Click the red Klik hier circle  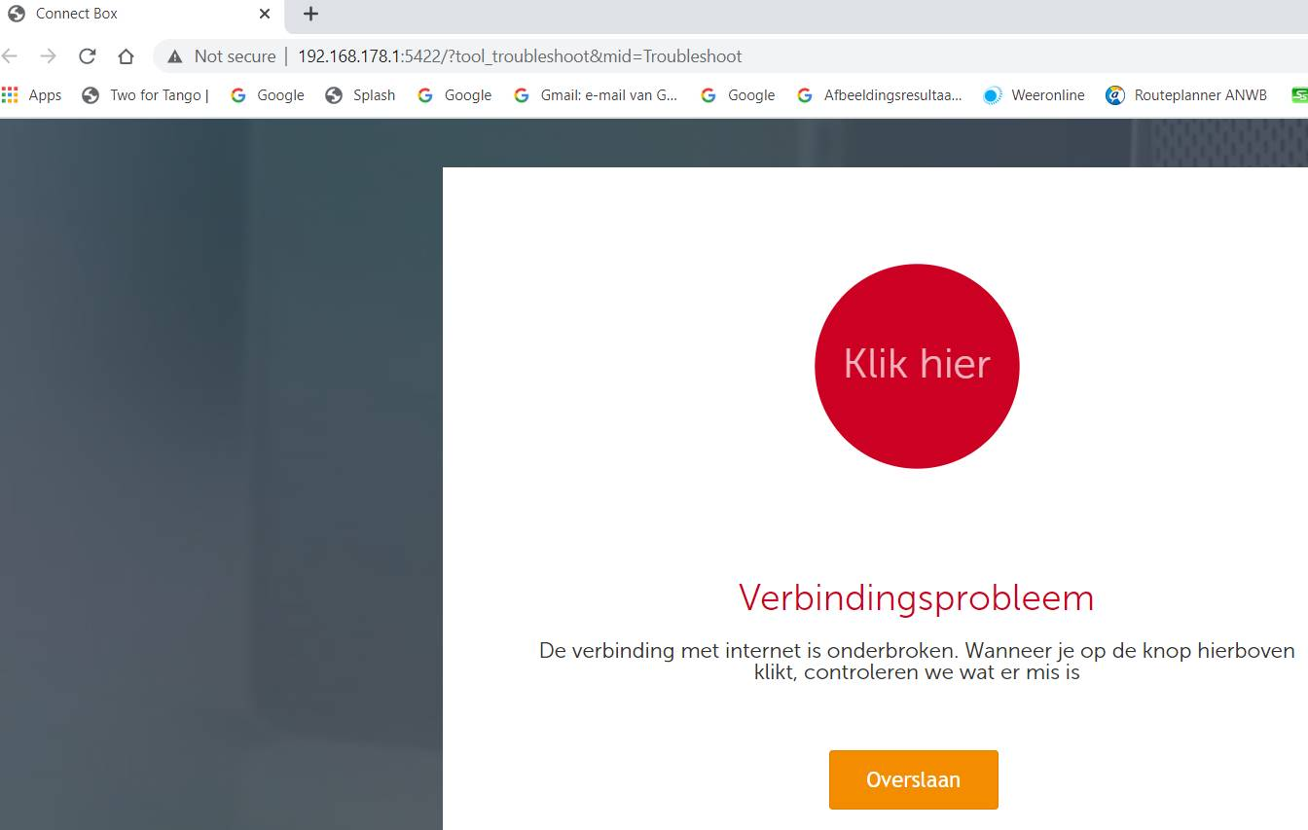[x=917, y=366]
